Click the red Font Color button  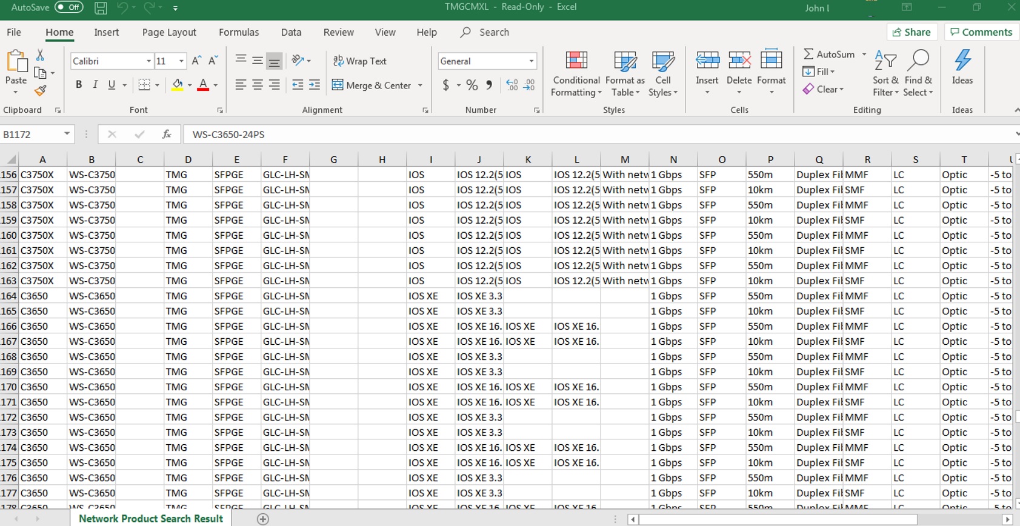point(203,85)
